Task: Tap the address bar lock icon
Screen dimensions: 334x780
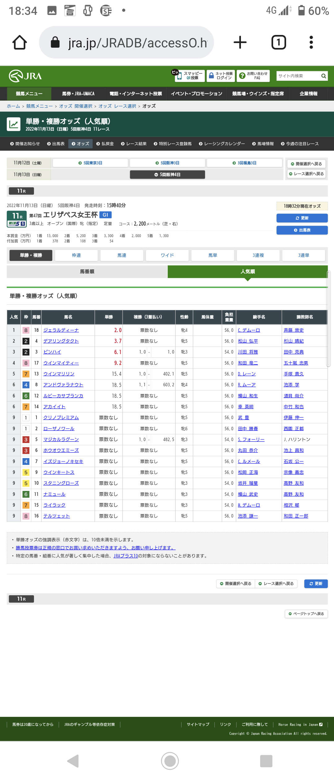Action: [55, 42]
